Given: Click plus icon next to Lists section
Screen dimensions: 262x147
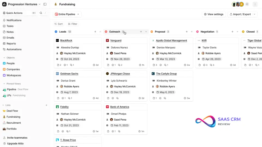Looking at the screenshot, I should coord(46,105).
